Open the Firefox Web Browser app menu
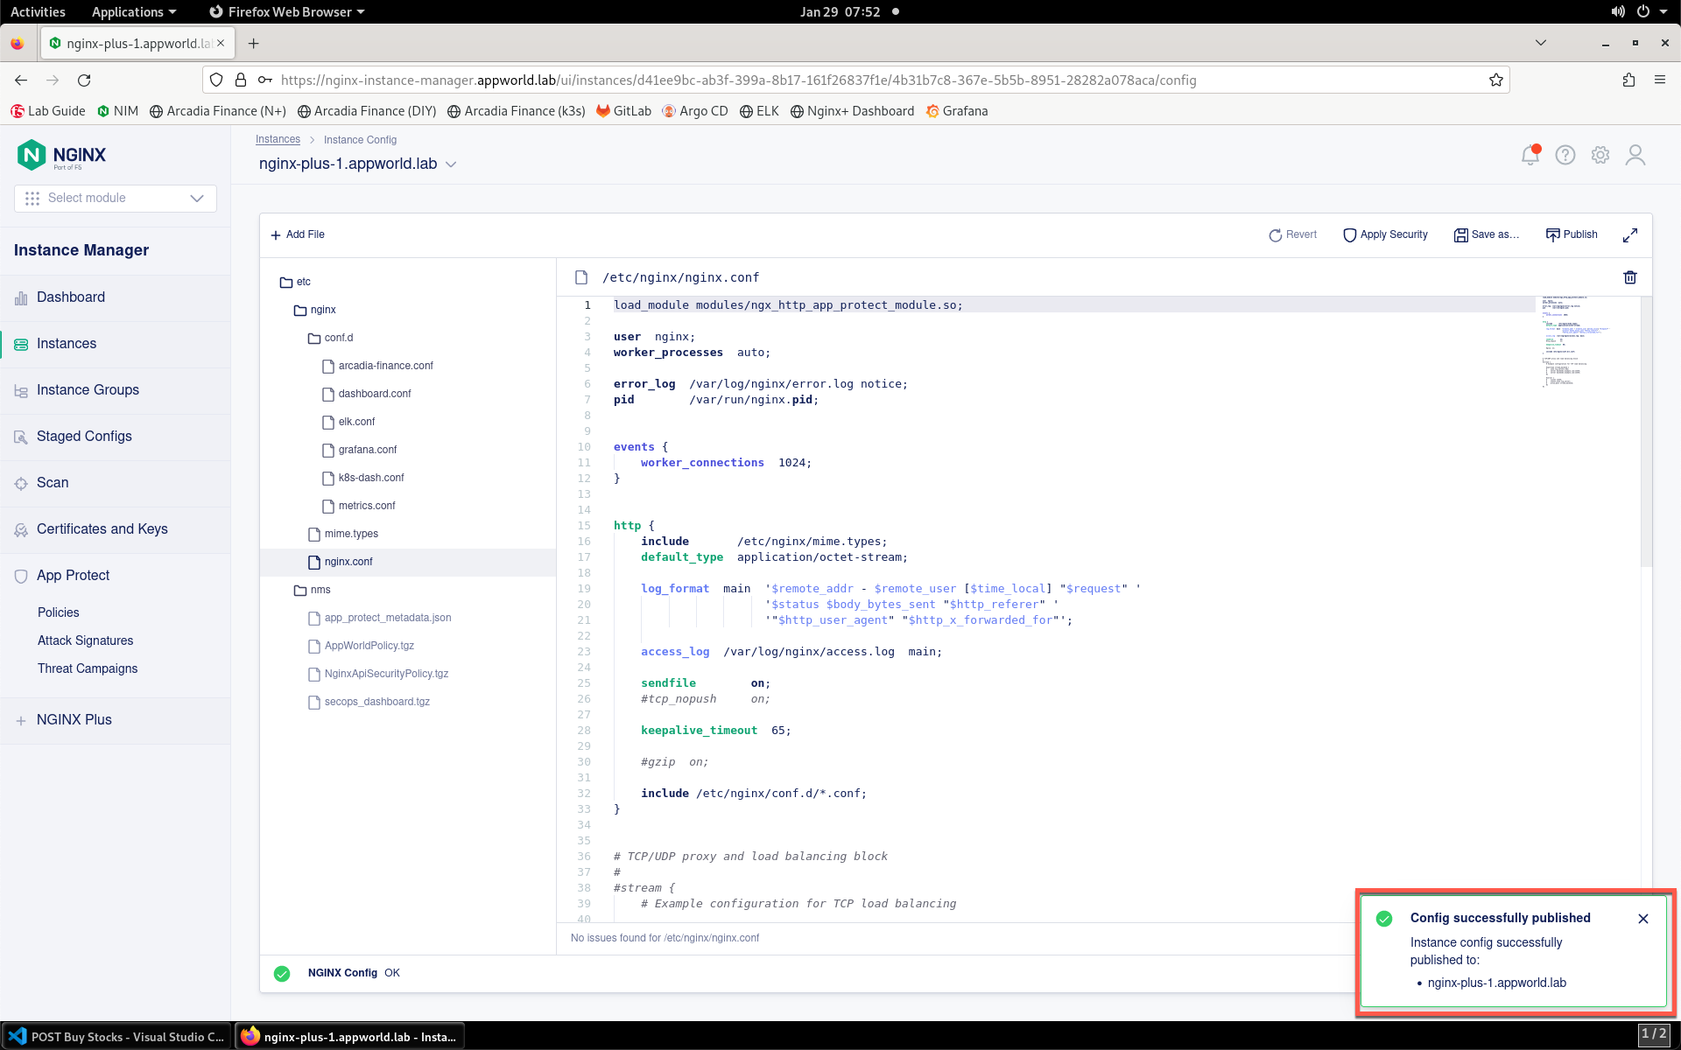Viewport: 1681px width, 1050px height. [287, 11]
